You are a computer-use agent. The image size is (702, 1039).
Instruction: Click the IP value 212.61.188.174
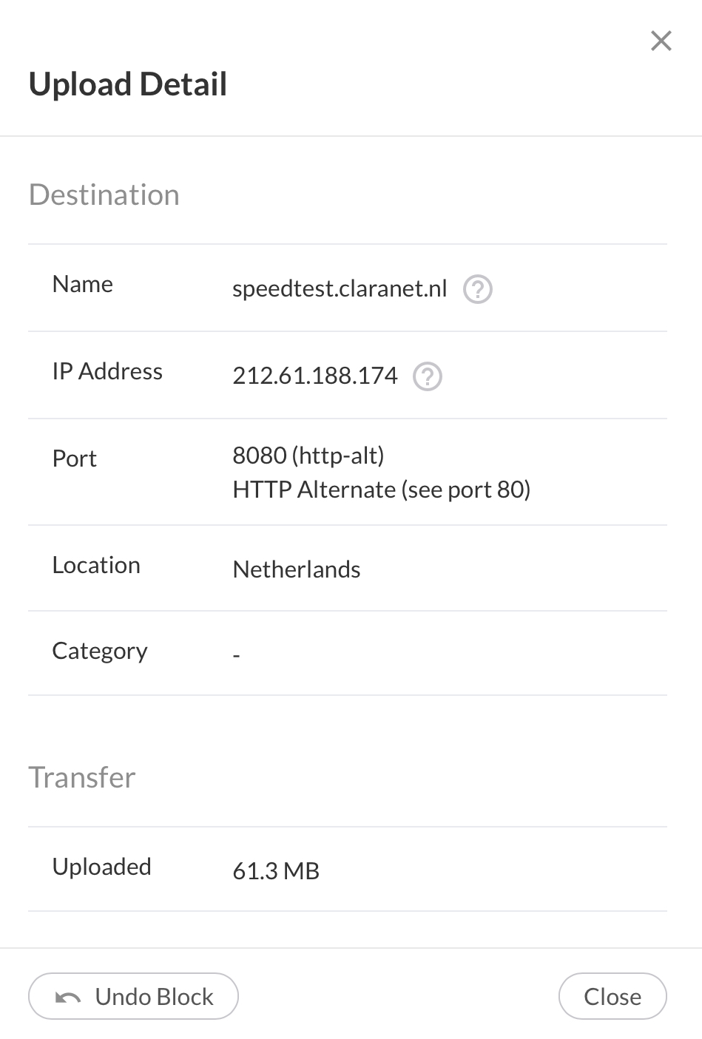[x=315, y=376]
